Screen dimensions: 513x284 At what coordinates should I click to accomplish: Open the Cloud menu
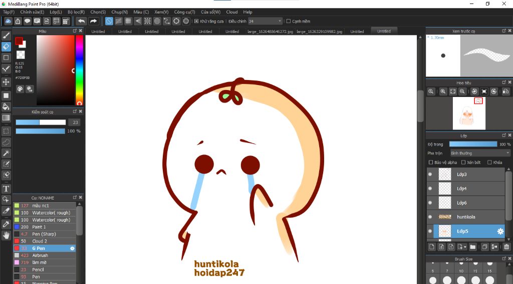point(232,12)
